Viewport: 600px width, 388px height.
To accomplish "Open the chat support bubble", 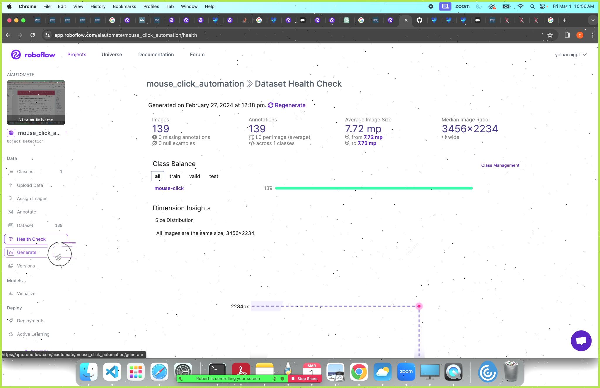I will 581,341.
